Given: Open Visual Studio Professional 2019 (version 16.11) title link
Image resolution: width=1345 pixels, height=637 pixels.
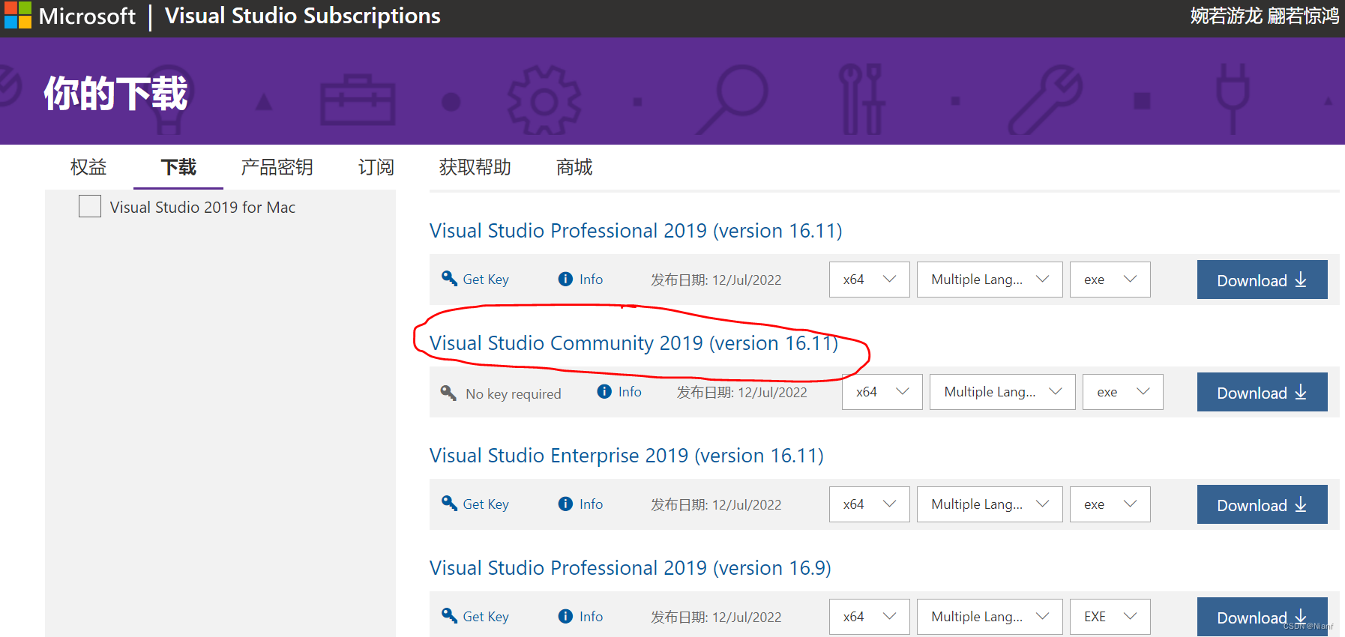Looking at the screenshot, I should coord(636,231).
